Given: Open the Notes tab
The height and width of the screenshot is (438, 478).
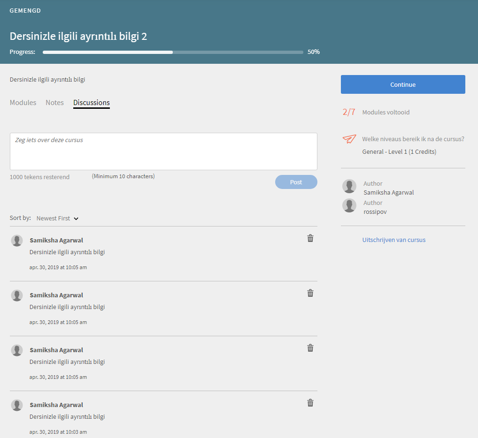Looking at the screenshot, I should (54, 103).
